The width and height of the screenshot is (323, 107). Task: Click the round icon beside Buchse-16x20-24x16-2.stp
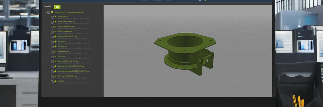tap(55, 36)
